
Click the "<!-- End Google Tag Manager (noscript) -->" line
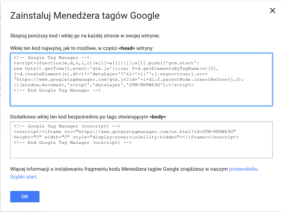coord(73,143)
